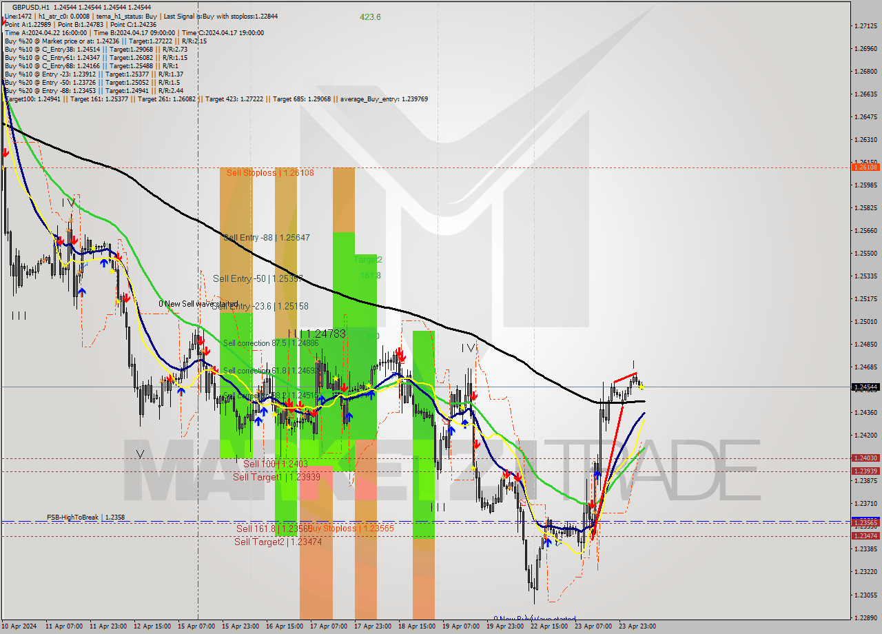Click the '23 Apr 23:00' time label
This screenshot has height=634, width=882.
click(637, 627)
